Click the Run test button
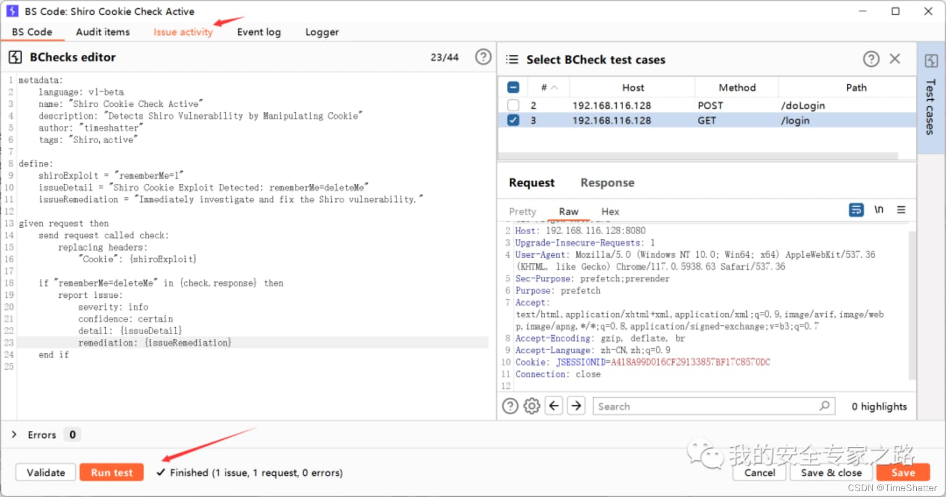 coord(112,472)
